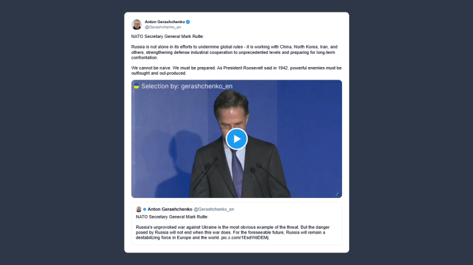Image resolution: width=473 pixels, height=265 pixels.
Task: Open the pic.x.com/1EsdWdDEMj link
Action: (x=245, y=238)
